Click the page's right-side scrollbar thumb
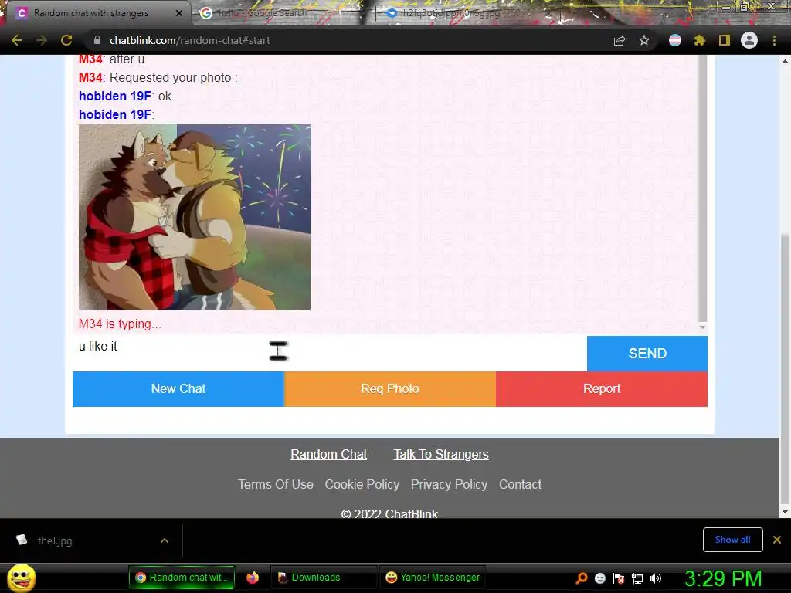This screenshot has width=791, height=593. (785, 368)
